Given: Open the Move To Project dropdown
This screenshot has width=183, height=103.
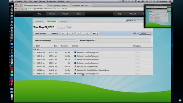Looking at the screenshot, I should (x=41, y=33).
